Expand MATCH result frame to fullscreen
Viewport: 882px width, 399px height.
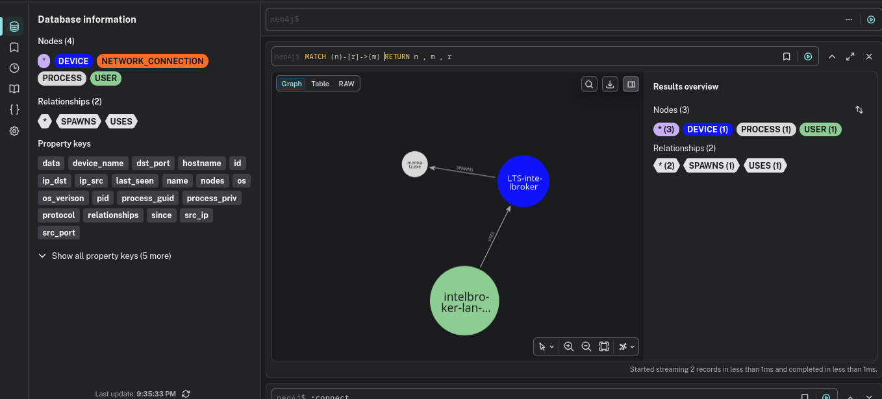click(850, 56)
